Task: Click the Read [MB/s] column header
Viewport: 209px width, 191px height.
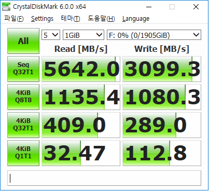Action: pos(81,49)
